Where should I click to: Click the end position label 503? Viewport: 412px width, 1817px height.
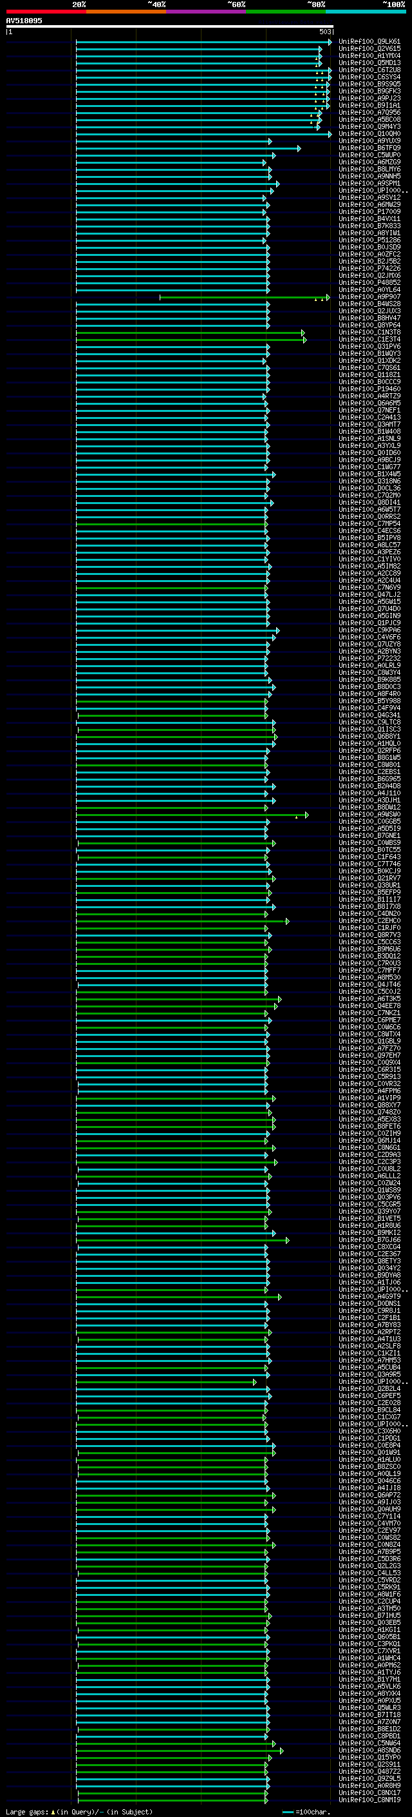[x=324, y=32]
